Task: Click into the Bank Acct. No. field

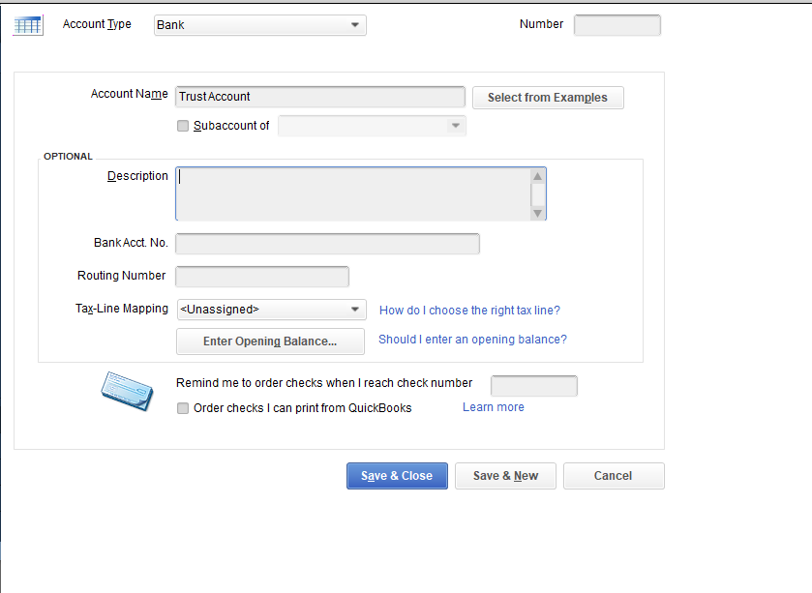Action: click(x=327, y=243)
